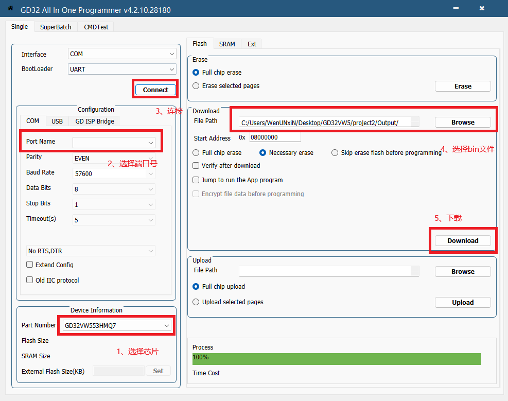
Task: Enable Verify after download
Action: (x=226, y=166)
